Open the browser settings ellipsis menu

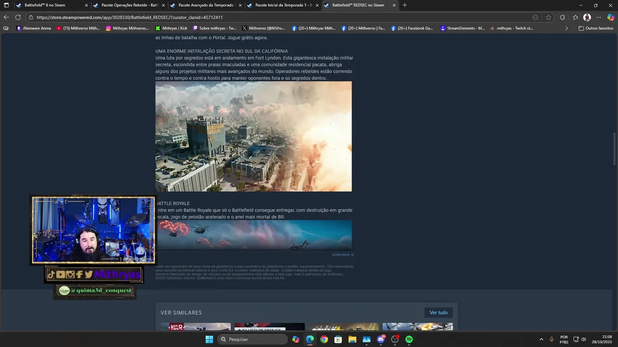599,17
